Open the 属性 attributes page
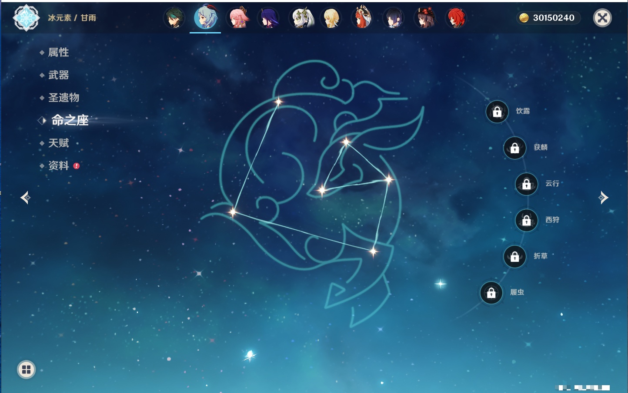The image size is (628, 393). click(58, 53)
